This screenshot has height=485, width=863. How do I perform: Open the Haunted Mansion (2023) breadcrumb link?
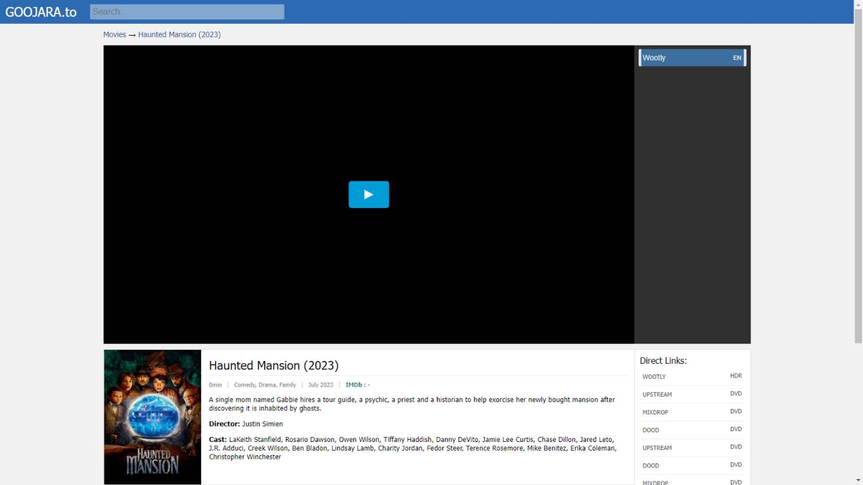(179, 34)
